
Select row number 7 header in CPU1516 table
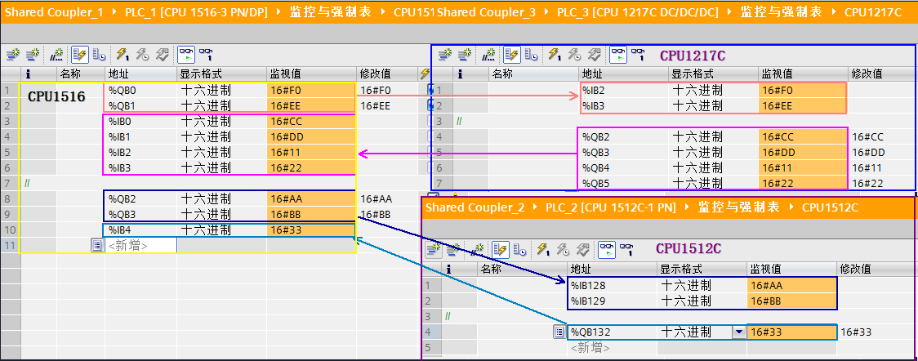point(10,183)
